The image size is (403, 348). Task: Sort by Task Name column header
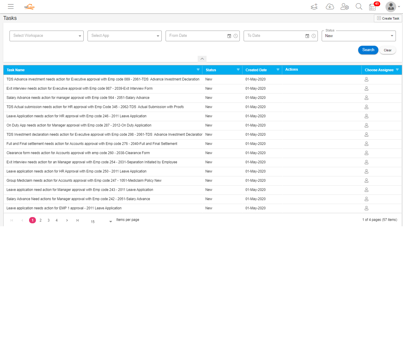(x=16, y=70)
